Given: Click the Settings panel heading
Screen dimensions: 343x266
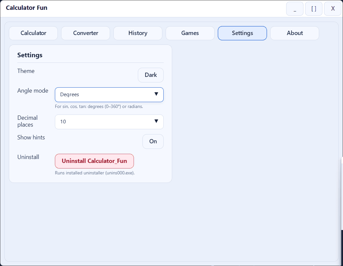Looking at the screenshot, I should (30, 55).
